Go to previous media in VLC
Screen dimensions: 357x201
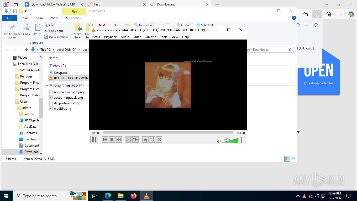[x=105, y=139]
